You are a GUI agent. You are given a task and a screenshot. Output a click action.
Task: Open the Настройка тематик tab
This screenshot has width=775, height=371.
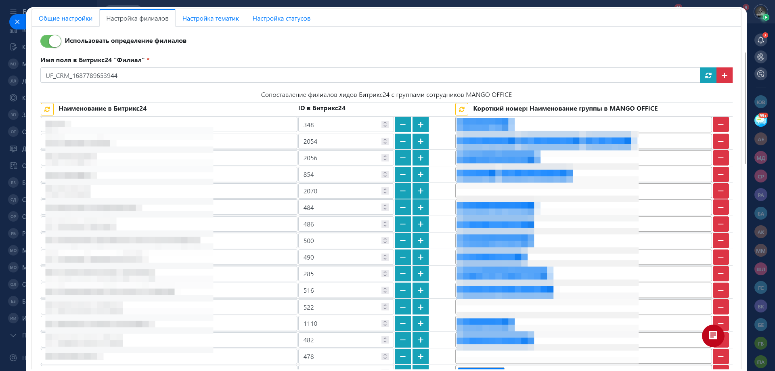(x=210, y=19)
